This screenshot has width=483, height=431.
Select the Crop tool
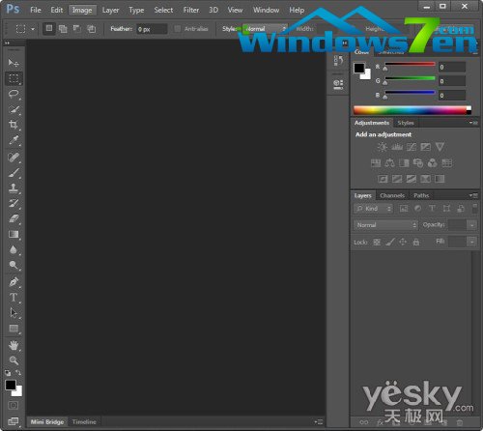click(14, 125)
